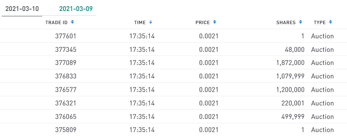Click trade ID 377089

(66, 63)
